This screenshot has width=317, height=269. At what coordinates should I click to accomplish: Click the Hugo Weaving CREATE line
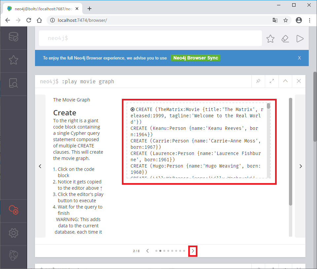click(196, 169)
